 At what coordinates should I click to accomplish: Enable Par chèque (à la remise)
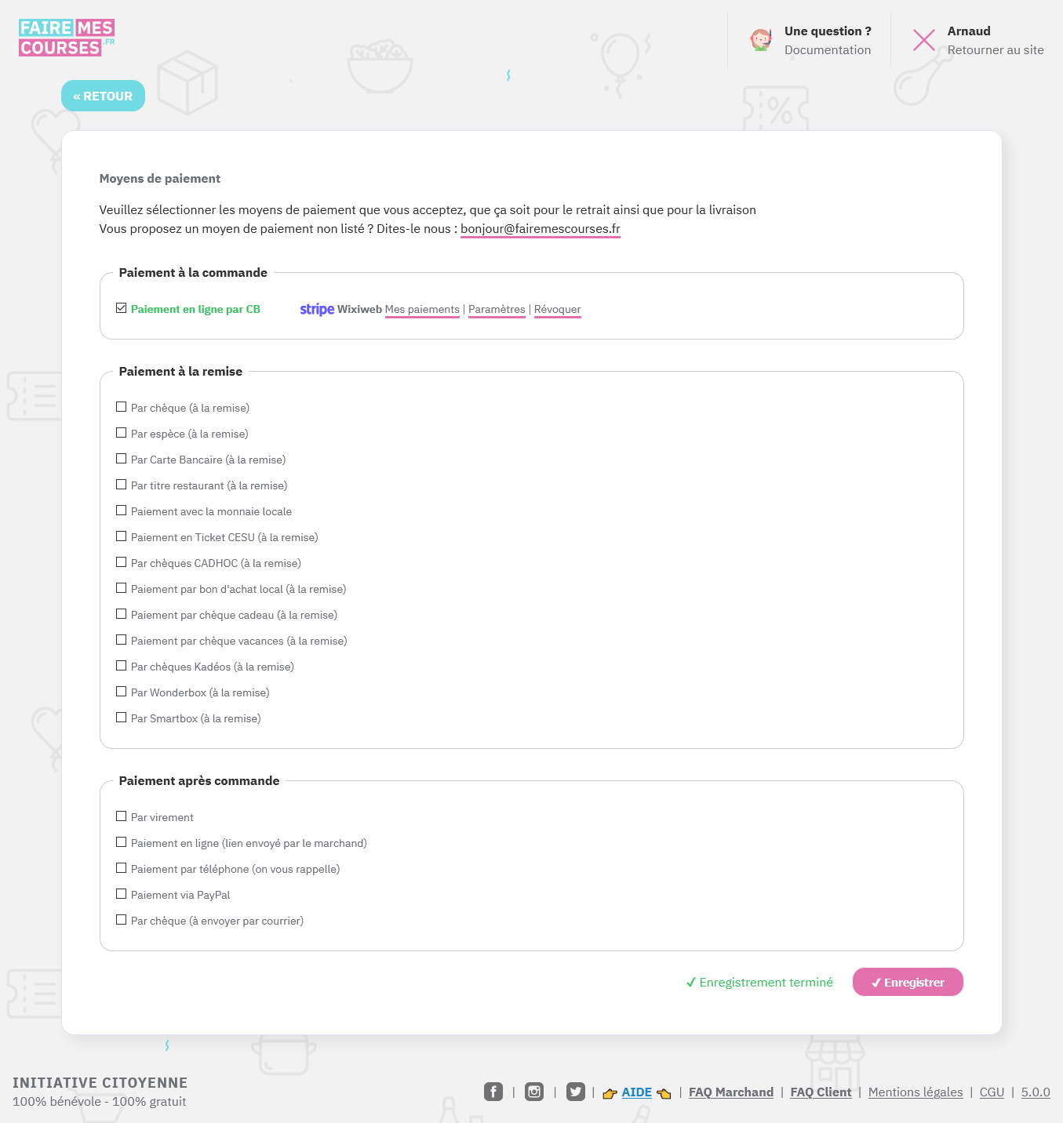pyautogui.click(x=122, y=407)
